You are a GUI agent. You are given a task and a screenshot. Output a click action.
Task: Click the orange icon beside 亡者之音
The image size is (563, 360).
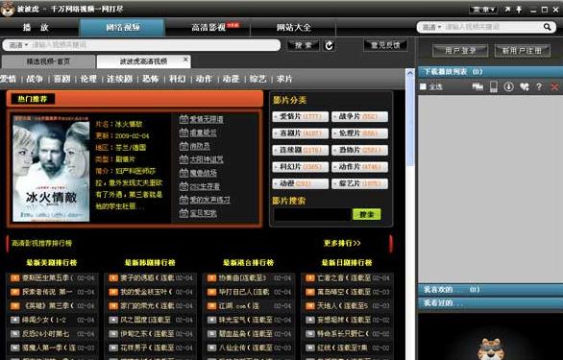coord(310,277)
